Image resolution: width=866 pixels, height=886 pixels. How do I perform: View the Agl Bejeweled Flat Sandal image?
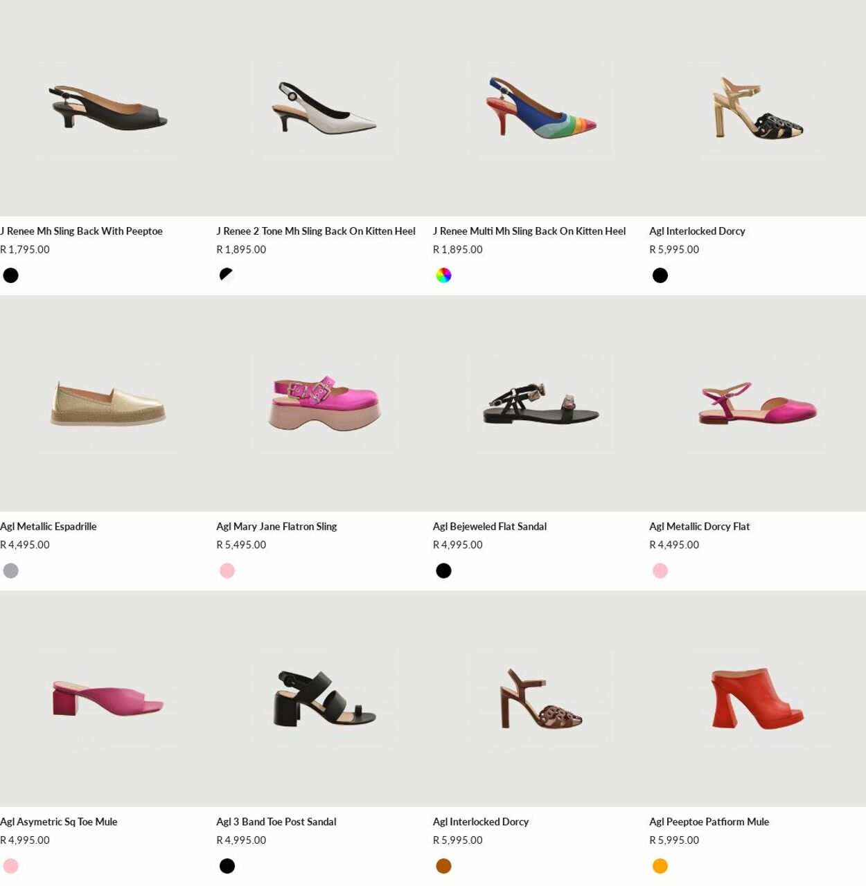coord(541,404)
